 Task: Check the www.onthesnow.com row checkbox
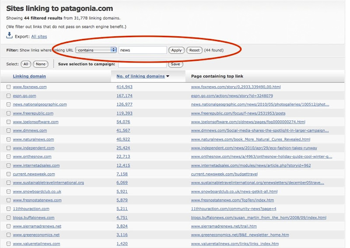click(8, 157)
